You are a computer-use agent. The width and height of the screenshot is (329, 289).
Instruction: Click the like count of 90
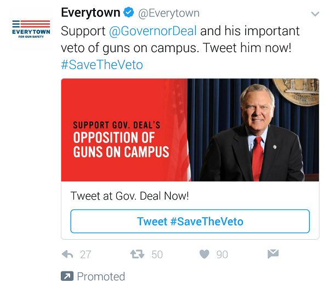(222, 254)
